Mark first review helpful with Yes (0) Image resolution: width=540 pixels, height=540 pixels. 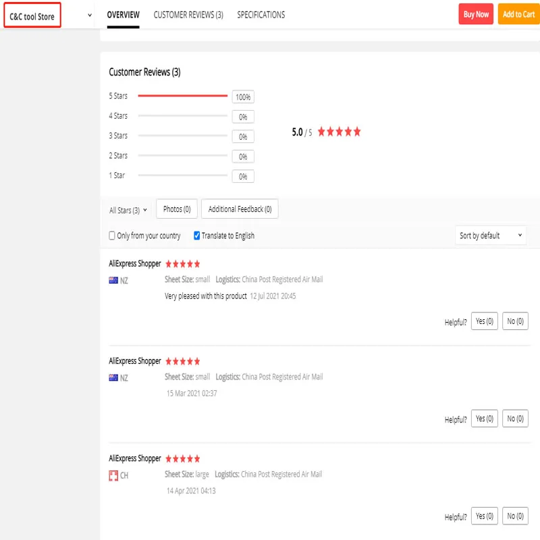click(485, 321)
